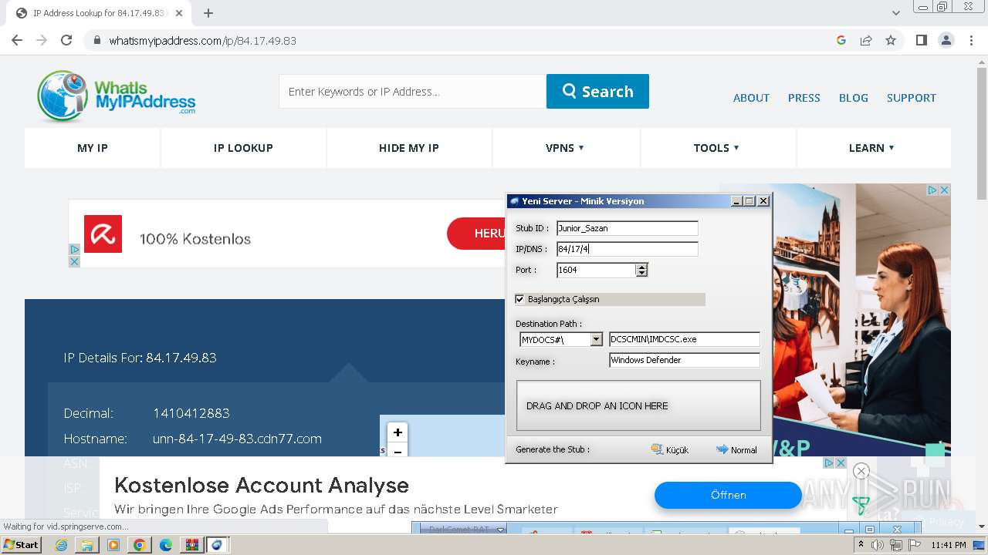Expand the TOOLS navigation dropdown
Viewport: 988px width, 555px height.
coord(716,148)
